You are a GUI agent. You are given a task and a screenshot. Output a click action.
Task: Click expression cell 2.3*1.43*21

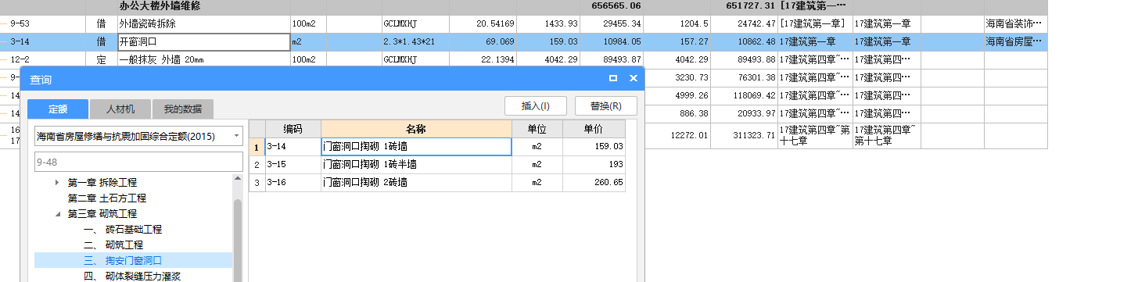coord(415,41)
